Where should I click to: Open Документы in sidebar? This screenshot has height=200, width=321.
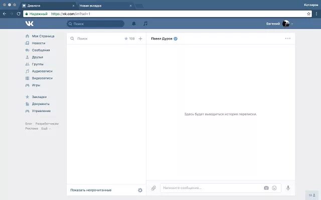[x=41, y=104]
